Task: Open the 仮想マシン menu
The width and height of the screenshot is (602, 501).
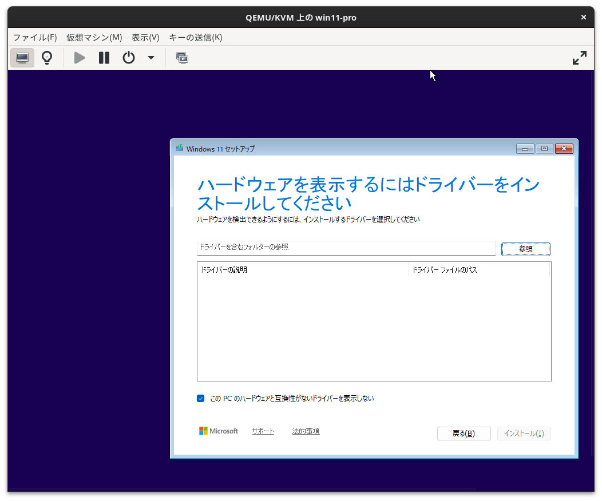Action: point(93,37)
